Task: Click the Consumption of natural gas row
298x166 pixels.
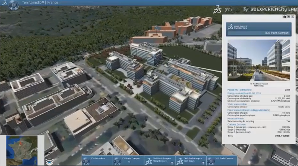Action: (x=259, y=96)
